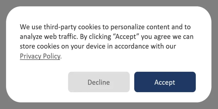View the Privacy Policy page

point(40,56)
